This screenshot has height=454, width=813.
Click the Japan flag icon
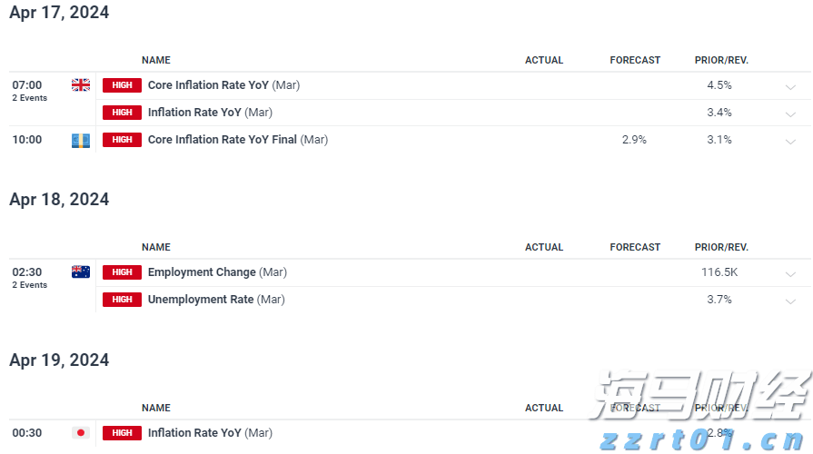81,433
